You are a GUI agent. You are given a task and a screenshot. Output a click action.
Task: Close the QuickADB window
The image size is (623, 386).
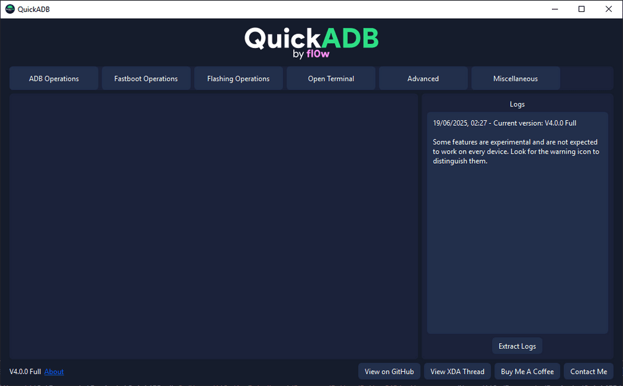609,9
